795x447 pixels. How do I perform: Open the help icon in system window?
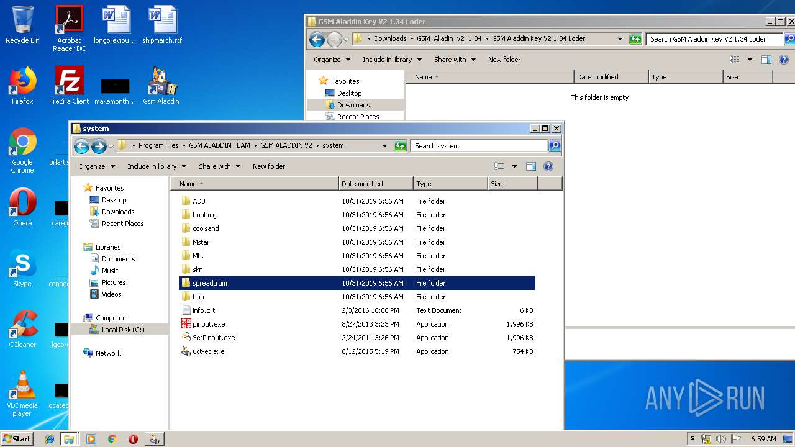pos(548,166)
